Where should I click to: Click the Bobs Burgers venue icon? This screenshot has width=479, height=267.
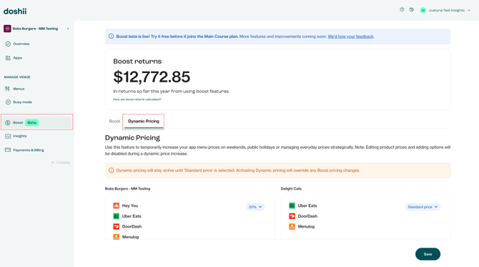point(7,29)
